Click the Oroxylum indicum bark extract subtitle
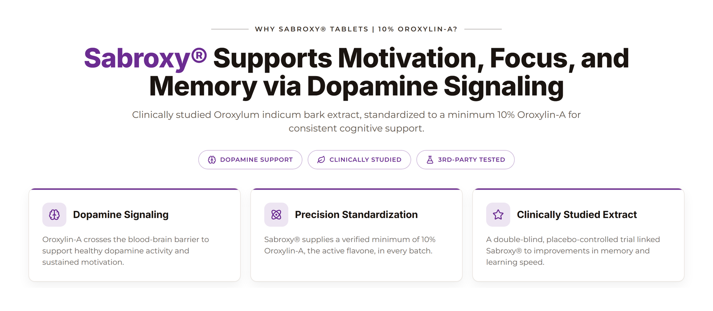Image resolution: width=713 pixels, height=311 pixels. 356,121
